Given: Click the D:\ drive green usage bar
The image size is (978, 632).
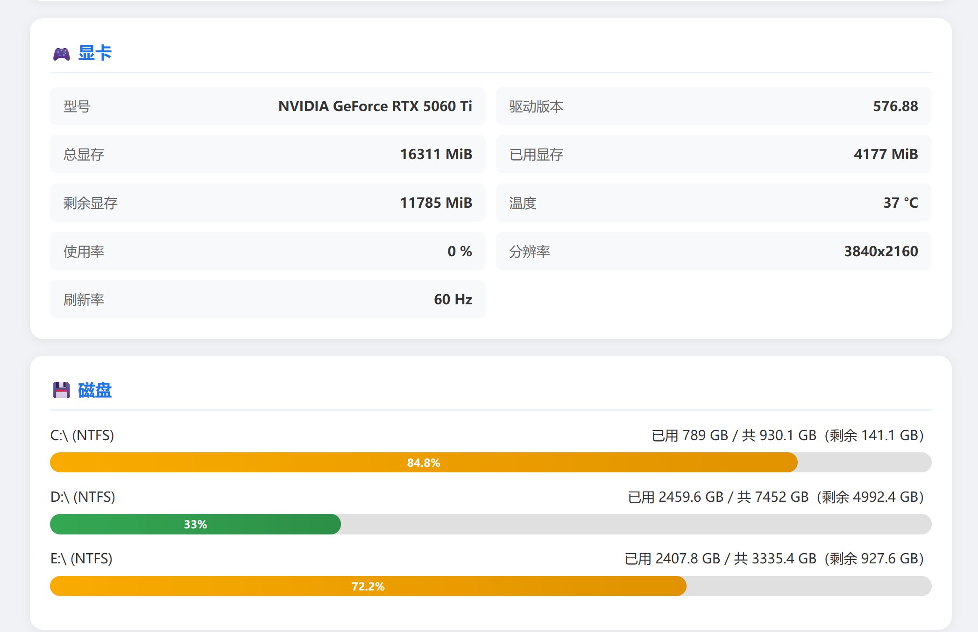Looking at the screenshot, I should coord(280,524).
